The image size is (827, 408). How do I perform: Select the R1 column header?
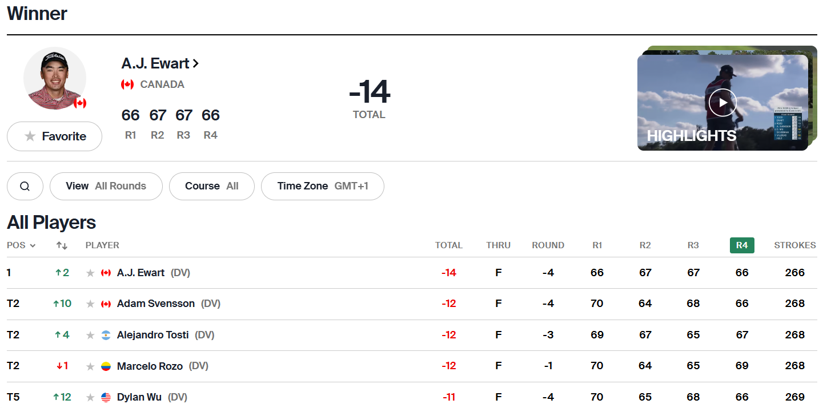click(x=597, y=245)
